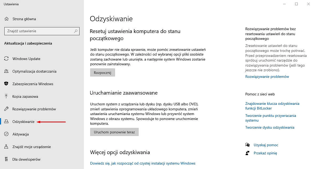The image size is (314, 169).
Task: Click the wrench icon for Rozwiązywanie problemów
Action: click(x=6, y=109)
